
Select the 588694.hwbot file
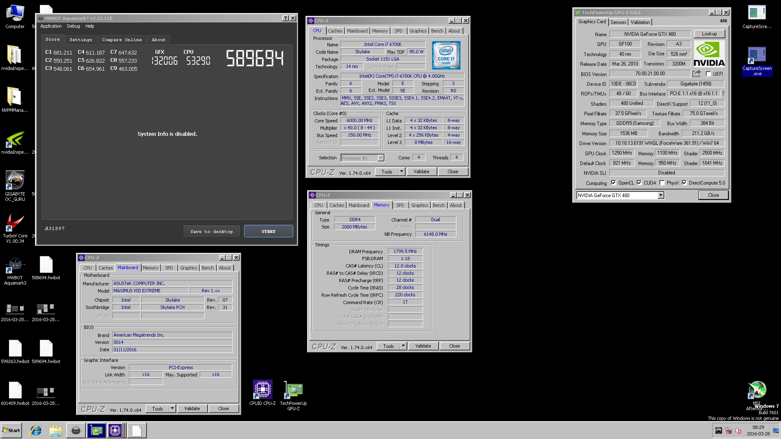point(46,268)
